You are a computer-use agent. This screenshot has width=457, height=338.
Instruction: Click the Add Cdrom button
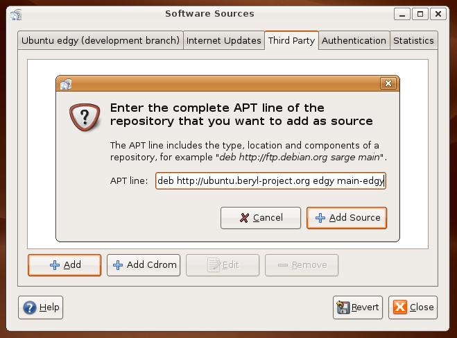(x=144, y=265)
